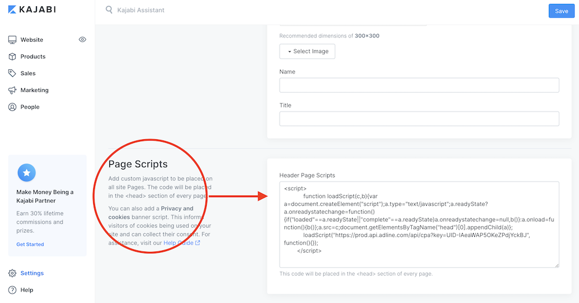Open the Marketing menu item
Image resolution: width=579 pixels, height=303 pixels.
point(34,90)
